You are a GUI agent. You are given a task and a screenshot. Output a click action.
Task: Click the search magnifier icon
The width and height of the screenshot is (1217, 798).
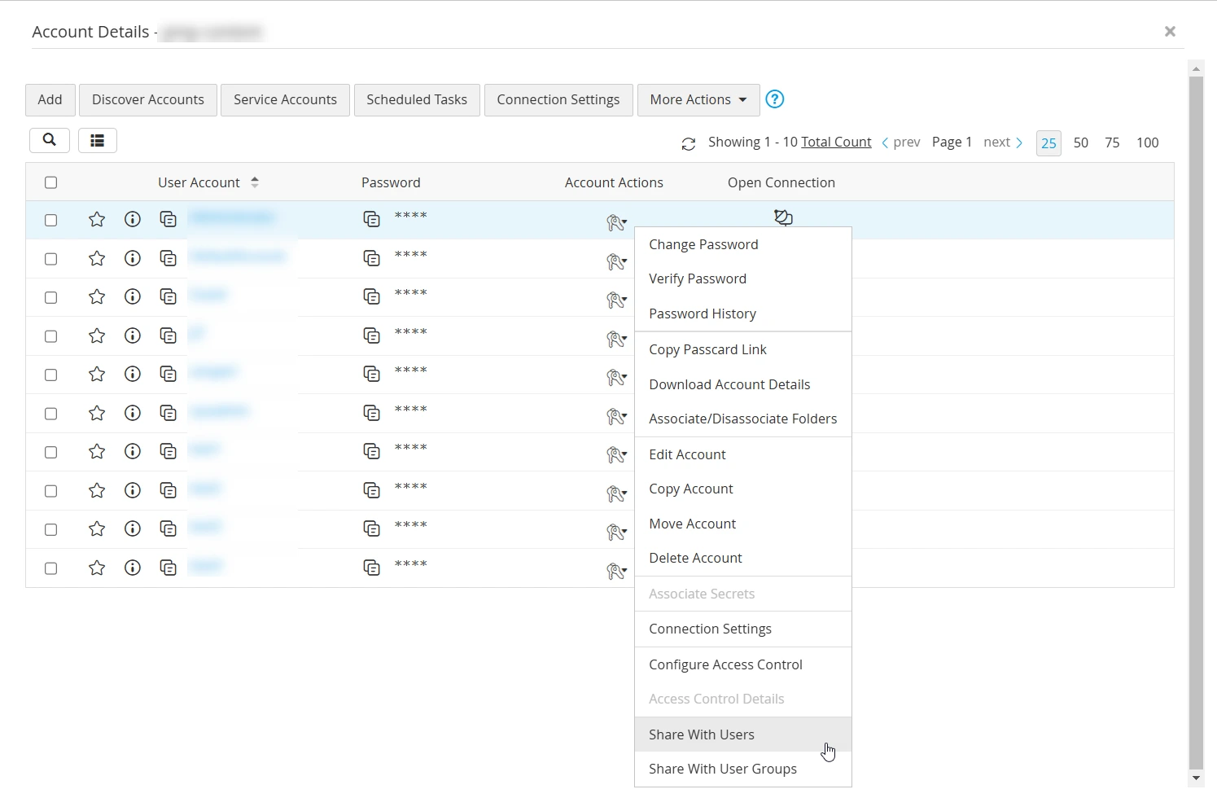point(50,140)
